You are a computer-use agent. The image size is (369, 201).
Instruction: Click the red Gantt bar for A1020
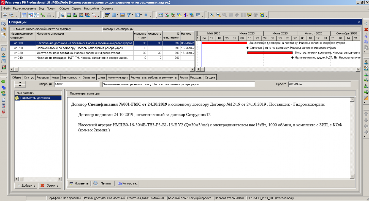pos(270,53)
